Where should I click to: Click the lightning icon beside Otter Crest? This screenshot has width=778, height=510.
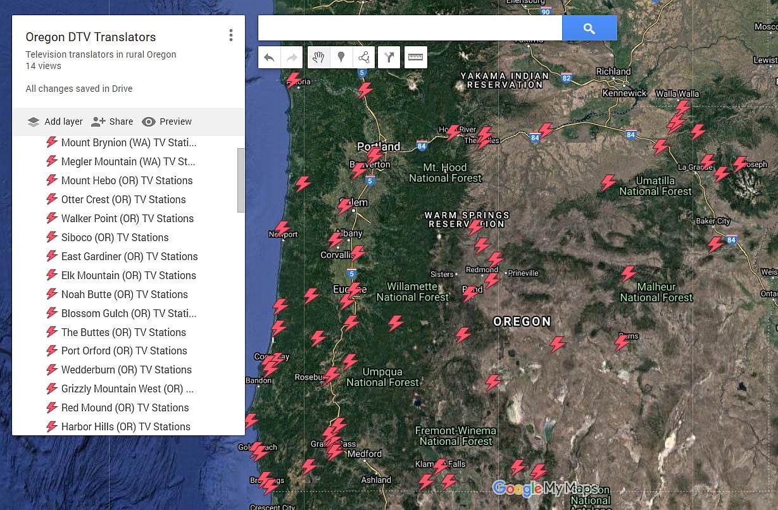[x=52, y=199]
